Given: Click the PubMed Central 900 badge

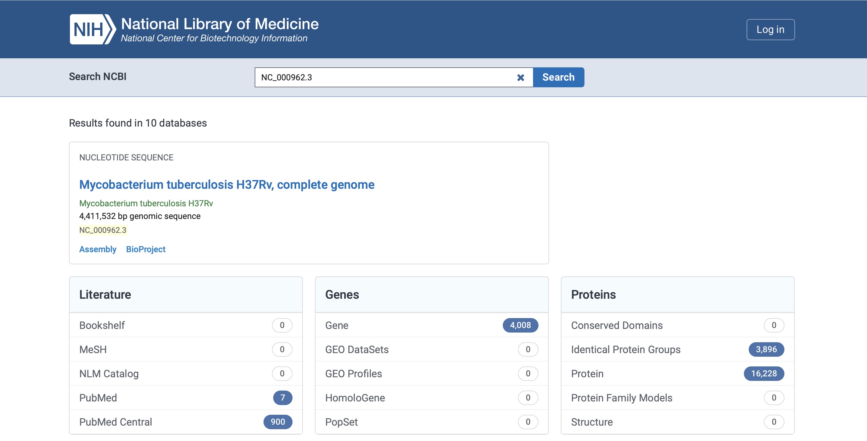Looking at the screenshot, I should point(278,421).
